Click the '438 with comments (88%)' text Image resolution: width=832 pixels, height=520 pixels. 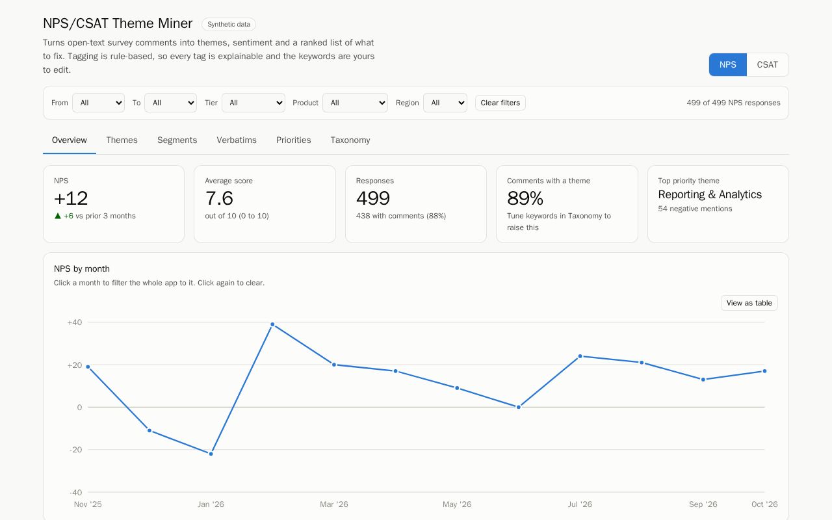401,216
